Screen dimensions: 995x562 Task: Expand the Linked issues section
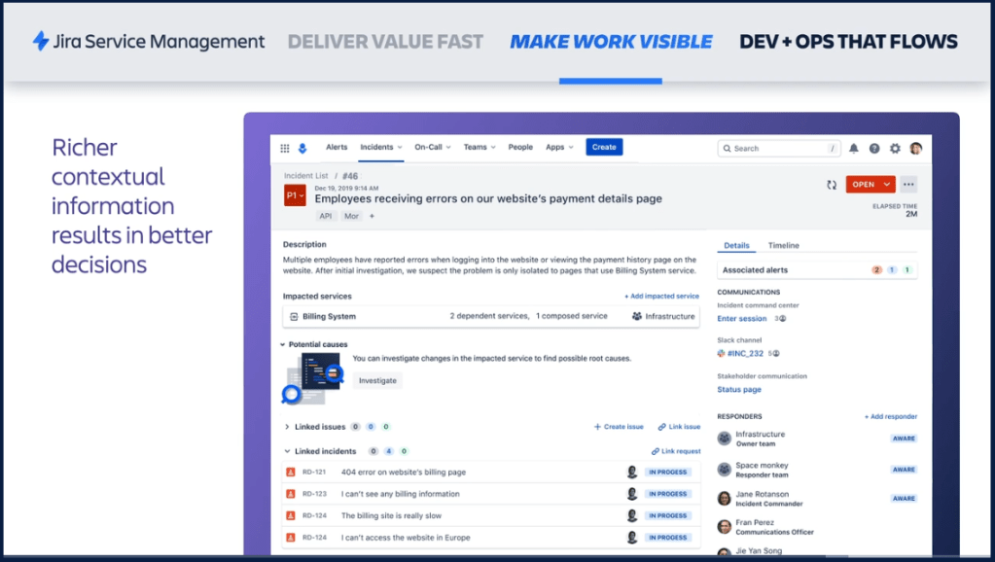(x=287, y=427)
